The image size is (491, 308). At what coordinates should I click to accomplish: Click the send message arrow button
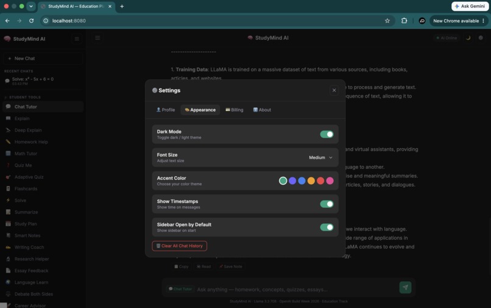[405, 287]
